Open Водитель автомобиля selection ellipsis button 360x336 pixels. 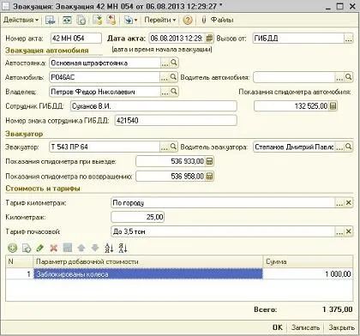click(x=339, y=77)
